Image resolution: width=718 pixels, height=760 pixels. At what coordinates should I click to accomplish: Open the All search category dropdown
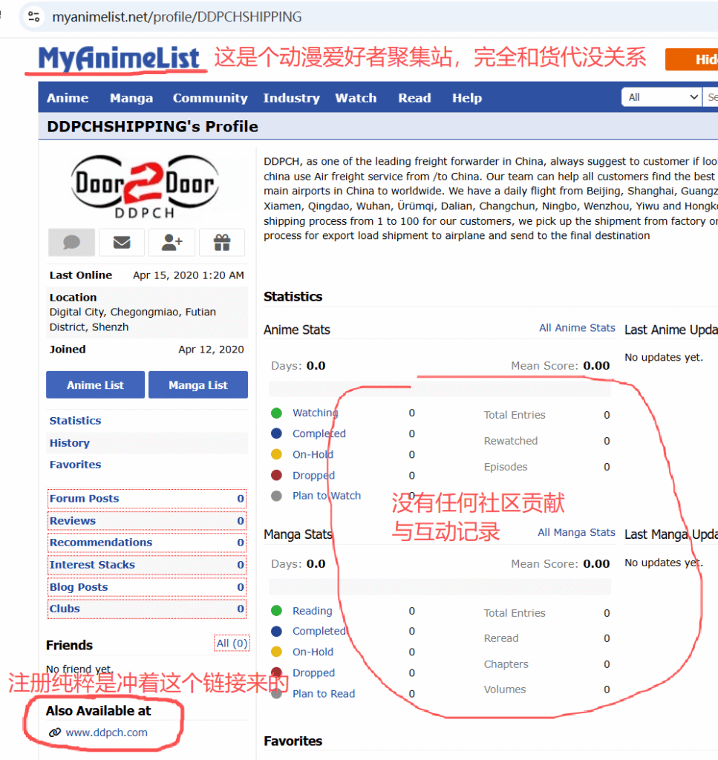[662, 97]
